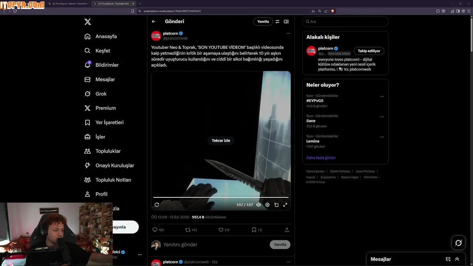
Task: Click the replay icon in video controls
Action: click(157, 205)
